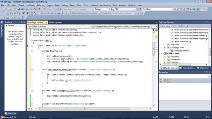Close the MainPage.xaml.cs tab
This screenshot has height=119, width=212.
[x=46, y=22]
